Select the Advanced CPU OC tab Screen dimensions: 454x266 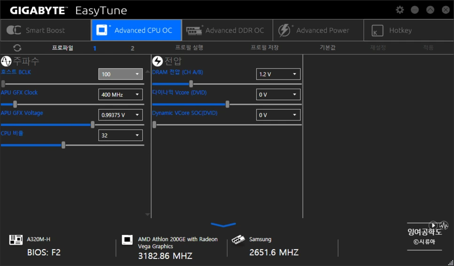[136, 30]
